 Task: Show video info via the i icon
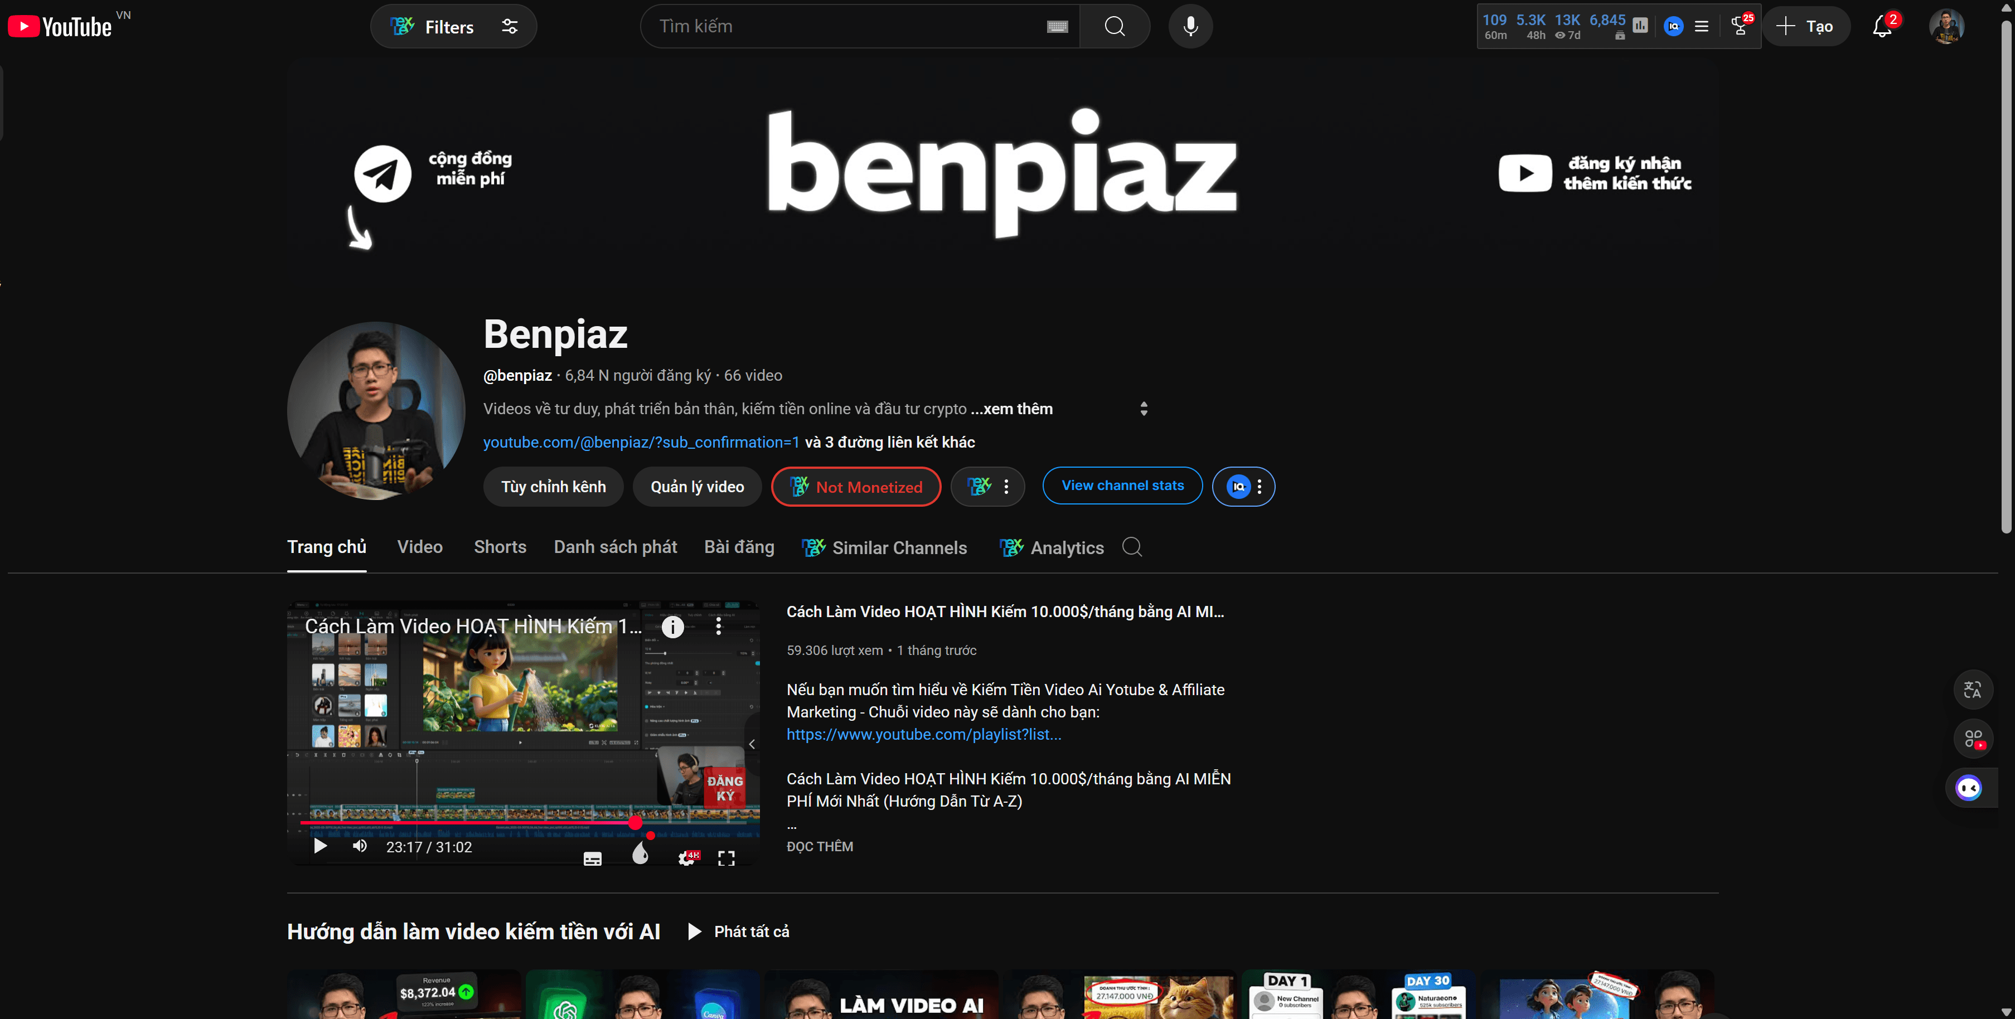(673, 627)
